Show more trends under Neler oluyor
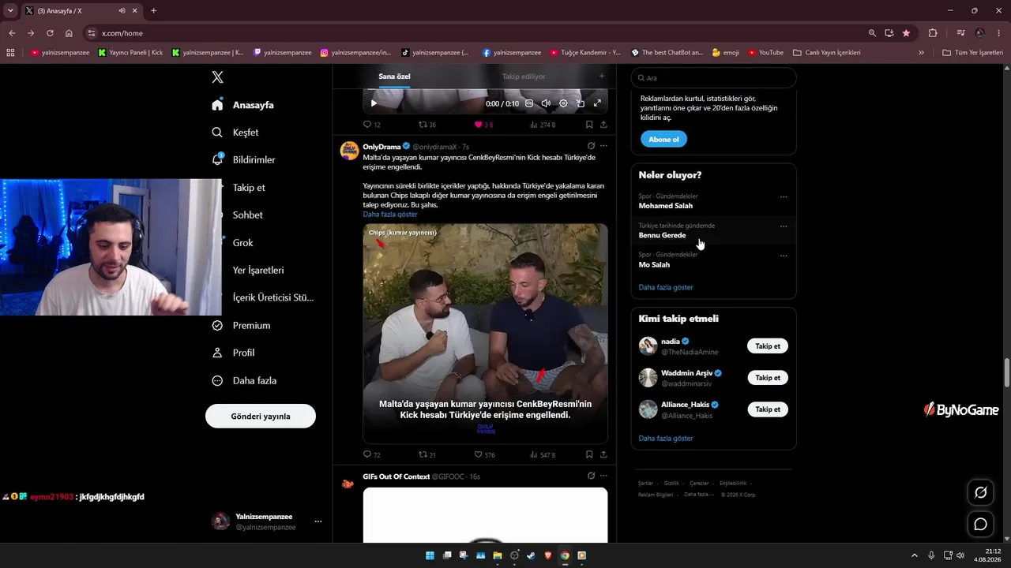The height and width of the screenshot is (568, 1011). point(666,287)
